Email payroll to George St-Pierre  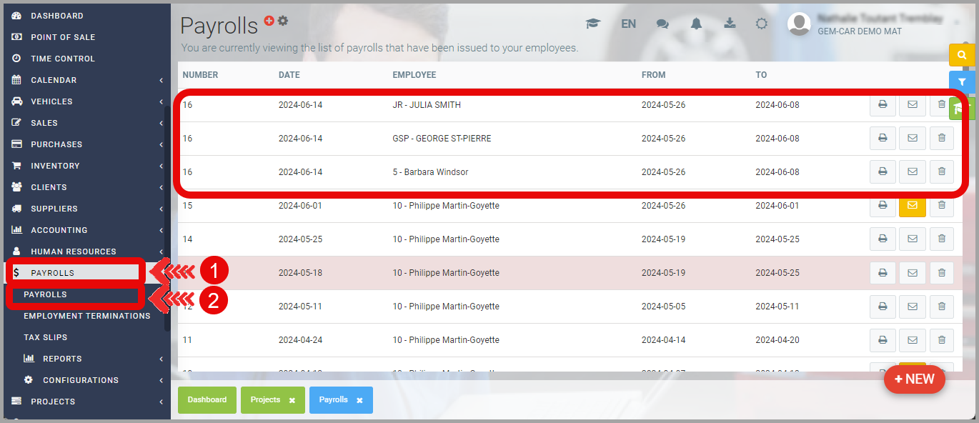[x=912, y=138]
